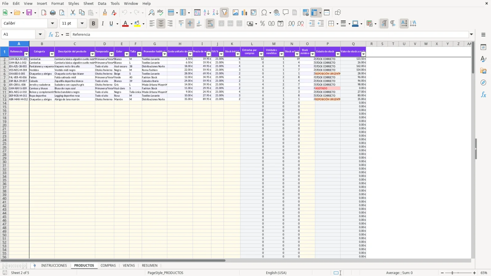Toggle AutoFilter funnel button
This screenshot has height=276, width=491.
coord(225,13)
